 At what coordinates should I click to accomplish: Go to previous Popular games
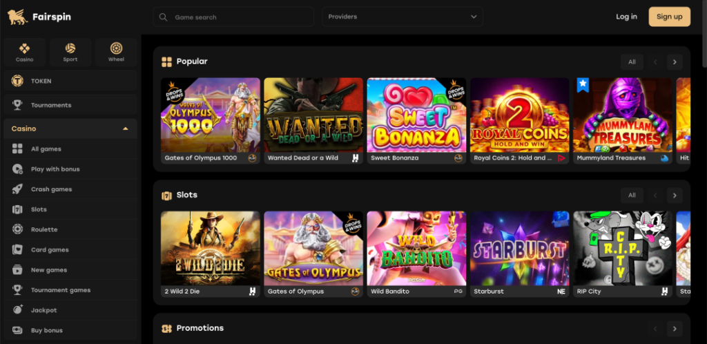pyautogui.click(x=655, y=61)
